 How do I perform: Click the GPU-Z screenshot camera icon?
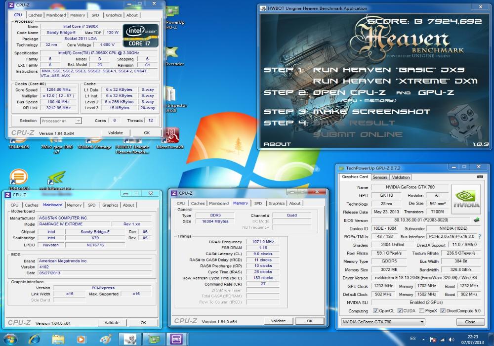pos(480,177)
